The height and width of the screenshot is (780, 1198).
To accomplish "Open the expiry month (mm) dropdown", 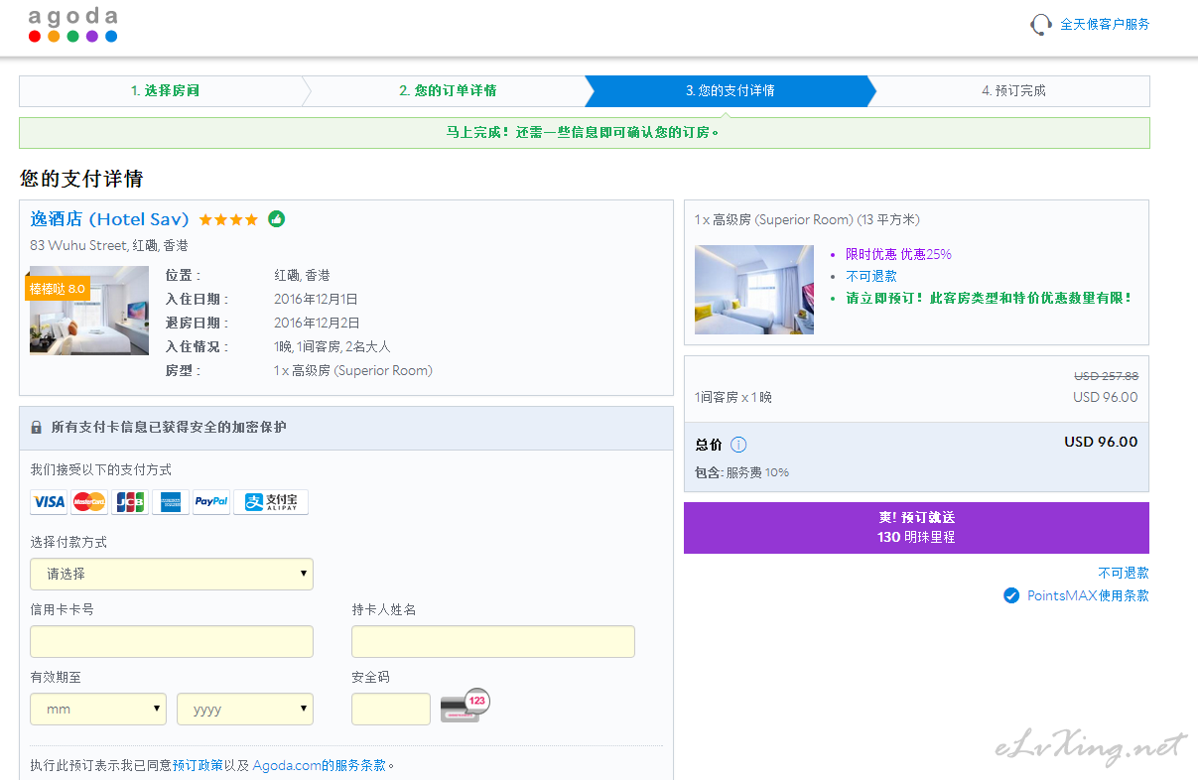I will [x=98, y=709].
